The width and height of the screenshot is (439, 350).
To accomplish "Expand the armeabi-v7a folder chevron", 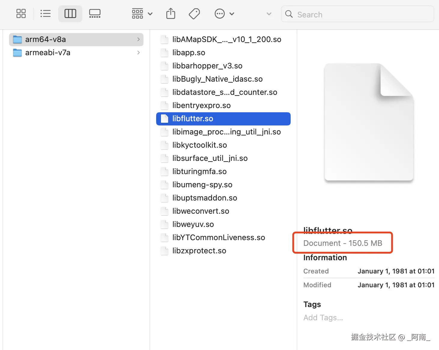I will pyautogui.click(x=138, y=53).
